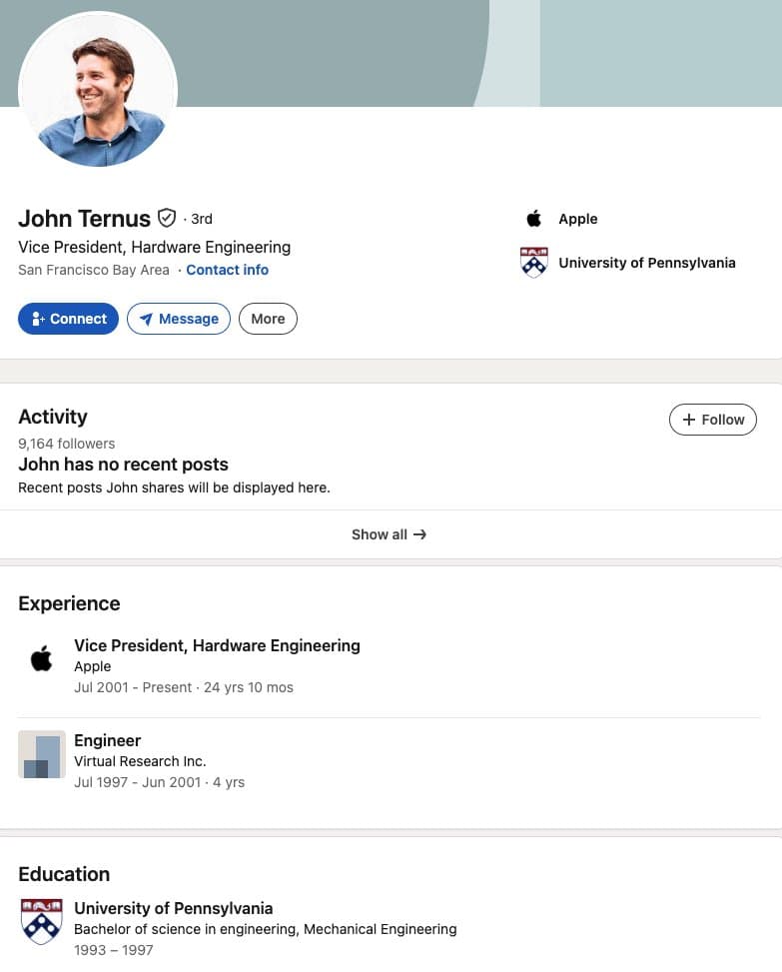
Task: Select the Education section heading
Action: tap(64, 874)
